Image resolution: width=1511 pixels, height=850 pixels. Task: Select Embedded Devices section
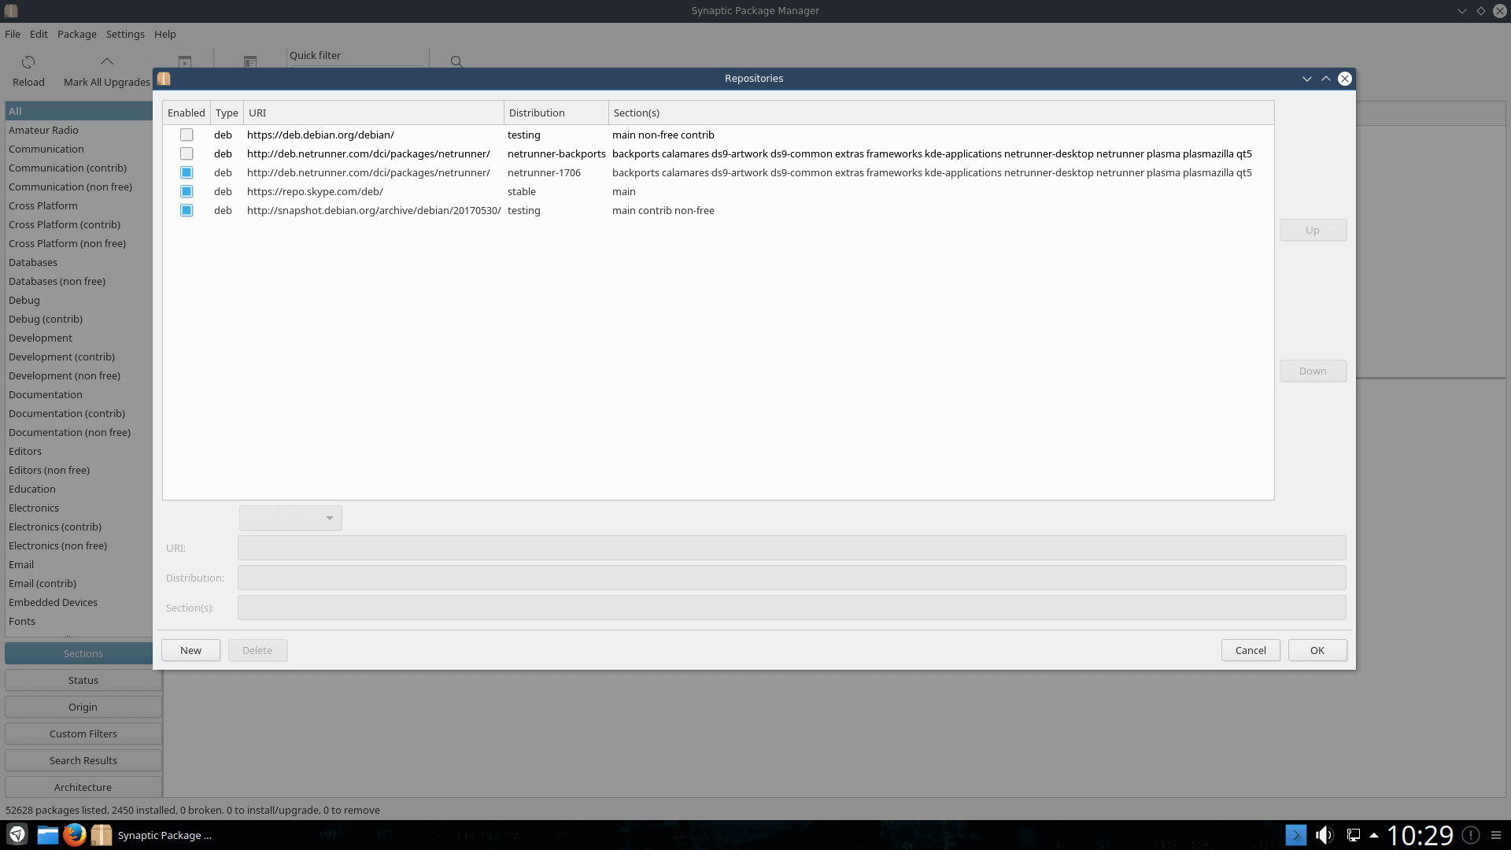(79, 602)
